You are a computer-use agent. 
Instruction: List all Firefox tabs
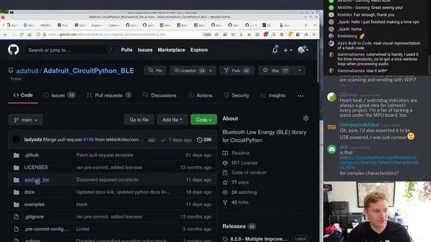[x=314, y=25]
